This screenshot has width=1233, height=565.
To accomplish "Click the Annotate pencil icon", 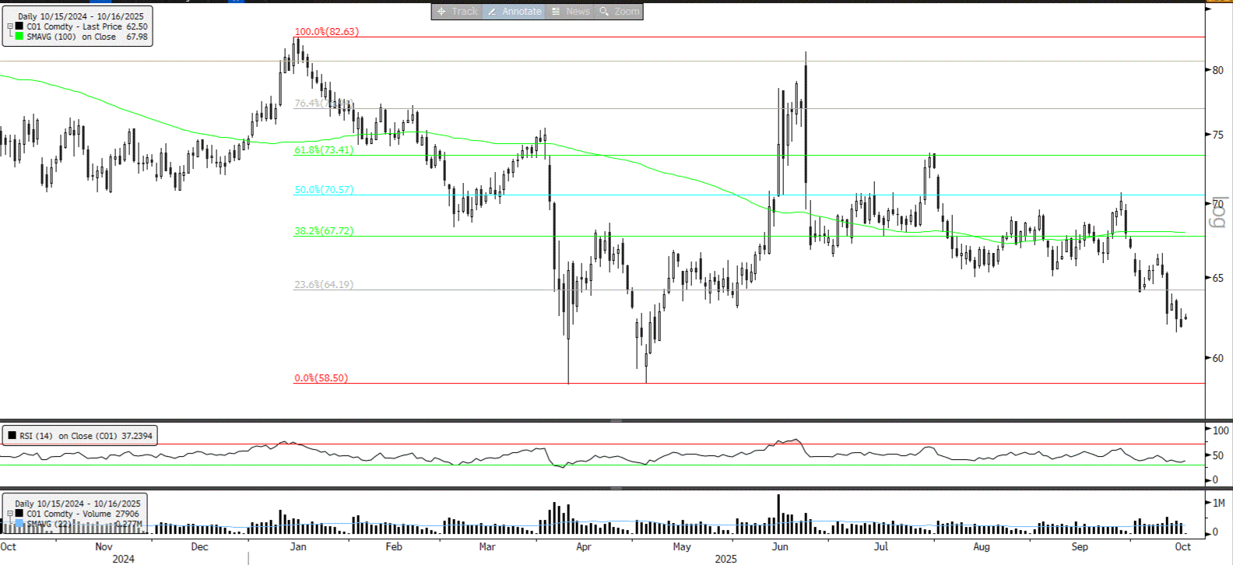I will point(491,12).
